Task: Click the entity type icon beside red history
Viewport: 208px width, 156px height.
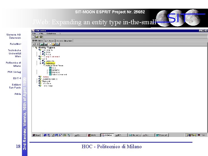Action: [x=40, y=77]
